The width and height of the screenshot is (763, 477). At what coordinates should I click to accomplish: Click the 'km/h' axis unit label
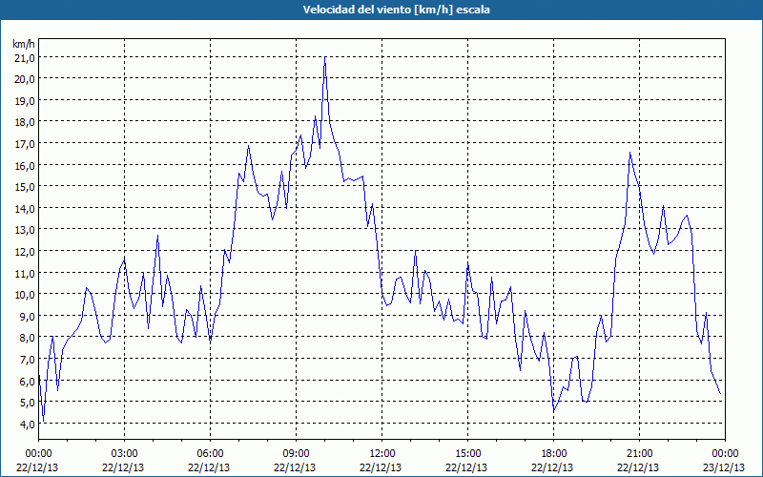coord(24,44)
